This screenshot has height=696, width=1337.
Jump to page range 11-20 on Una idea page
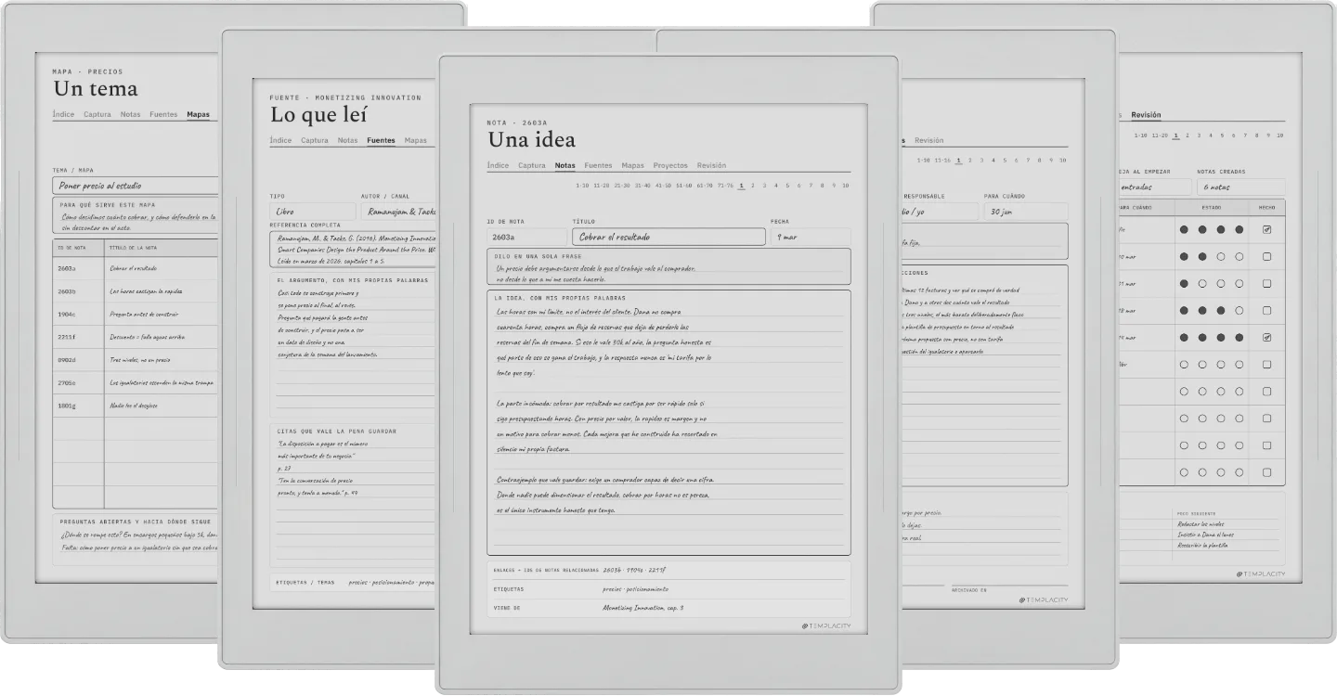pos(602,186)
